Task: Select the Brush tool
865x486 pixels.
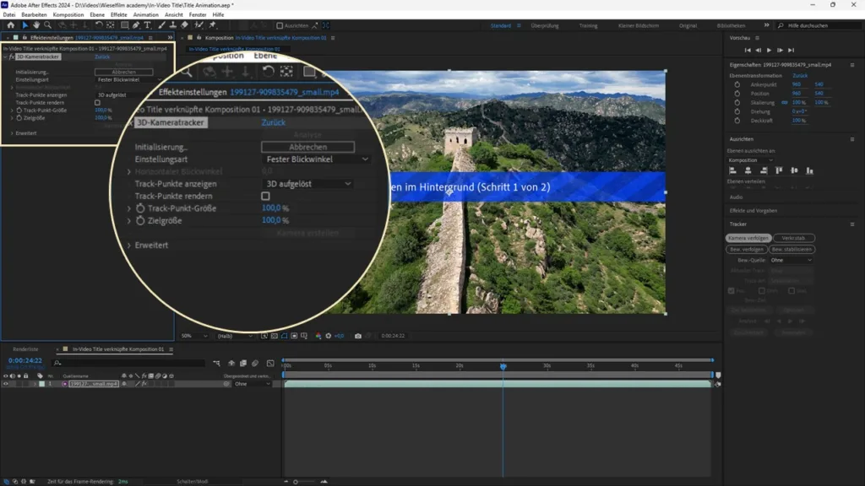Action: 161,25
